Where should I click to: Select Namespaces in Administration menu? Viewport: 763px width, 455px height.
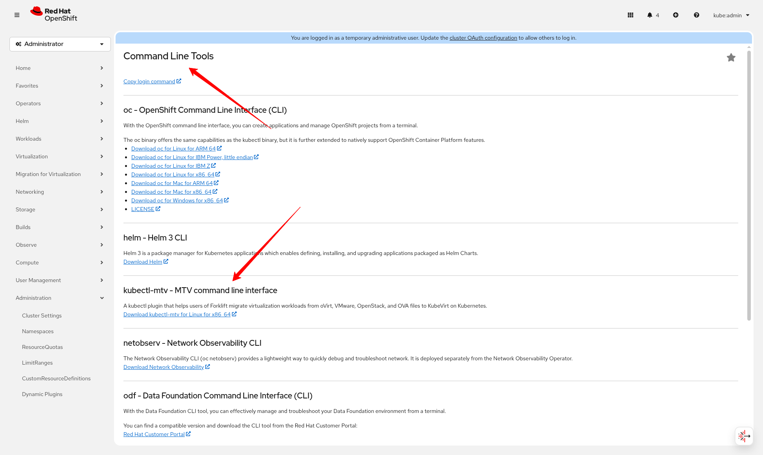tap(38, 331)
